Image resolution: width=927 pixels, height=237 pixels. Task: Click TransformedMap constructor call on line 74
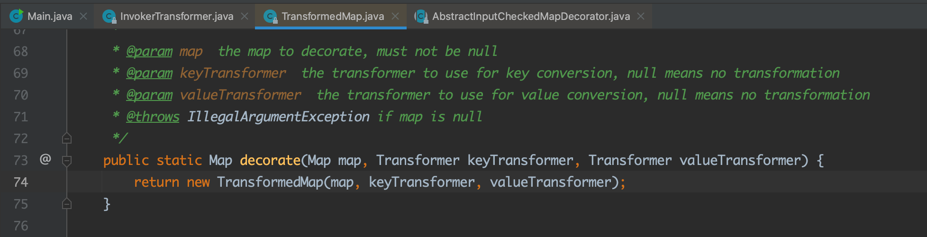tap(270, 182)
